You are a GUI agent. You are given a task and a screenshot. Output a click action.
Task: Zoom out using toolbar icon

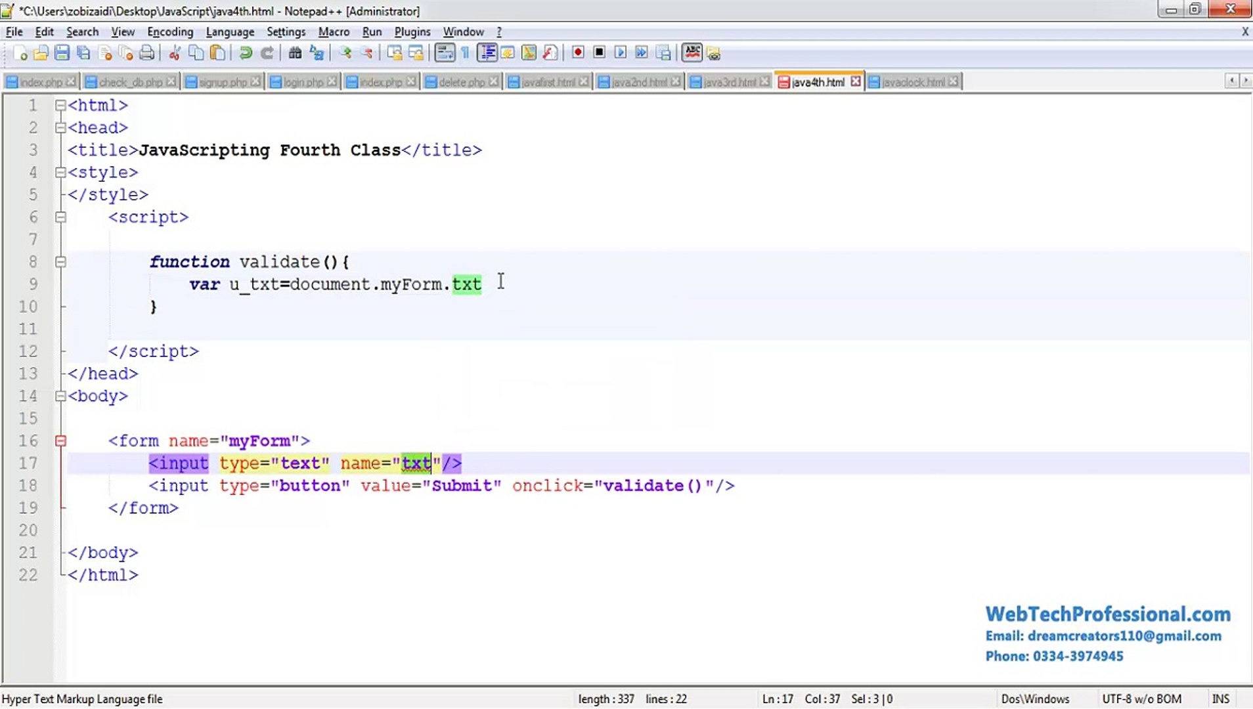tap(366, 53)
